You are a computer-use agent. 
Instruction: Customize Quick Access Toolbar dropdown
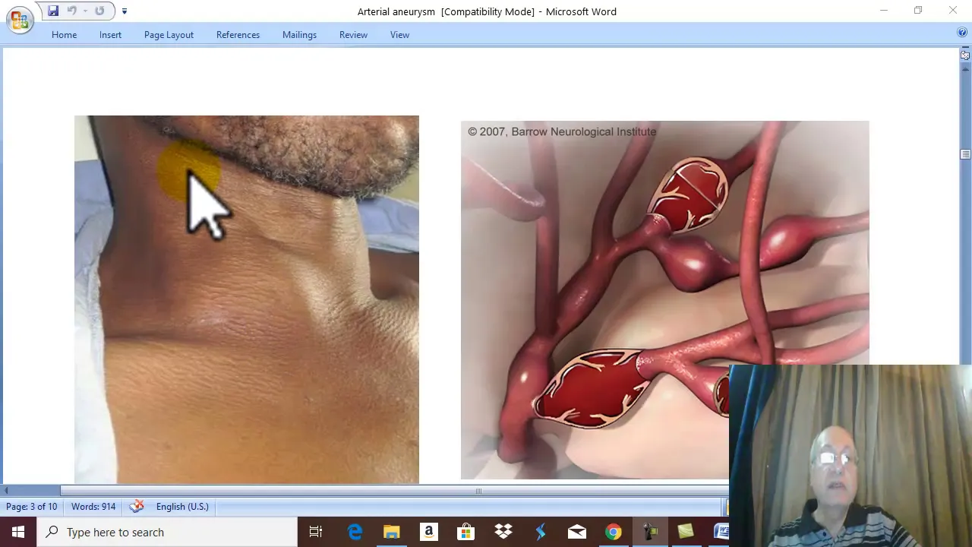[124, 11]
